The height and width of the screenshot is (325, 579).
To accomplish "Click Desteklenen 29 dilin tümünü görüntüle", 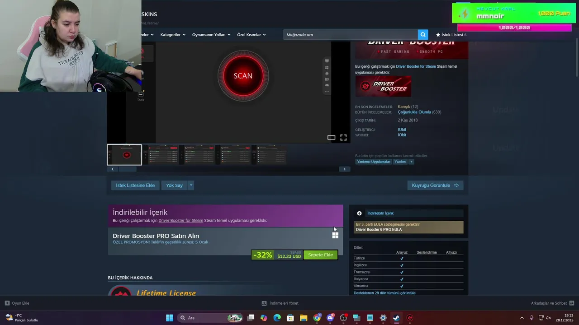I will 384,293.
